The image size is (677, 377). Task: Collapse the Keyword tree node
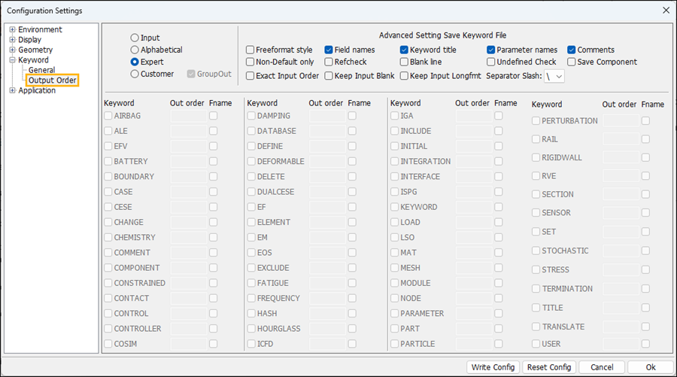pyautogui.click(x=12, y=60)
